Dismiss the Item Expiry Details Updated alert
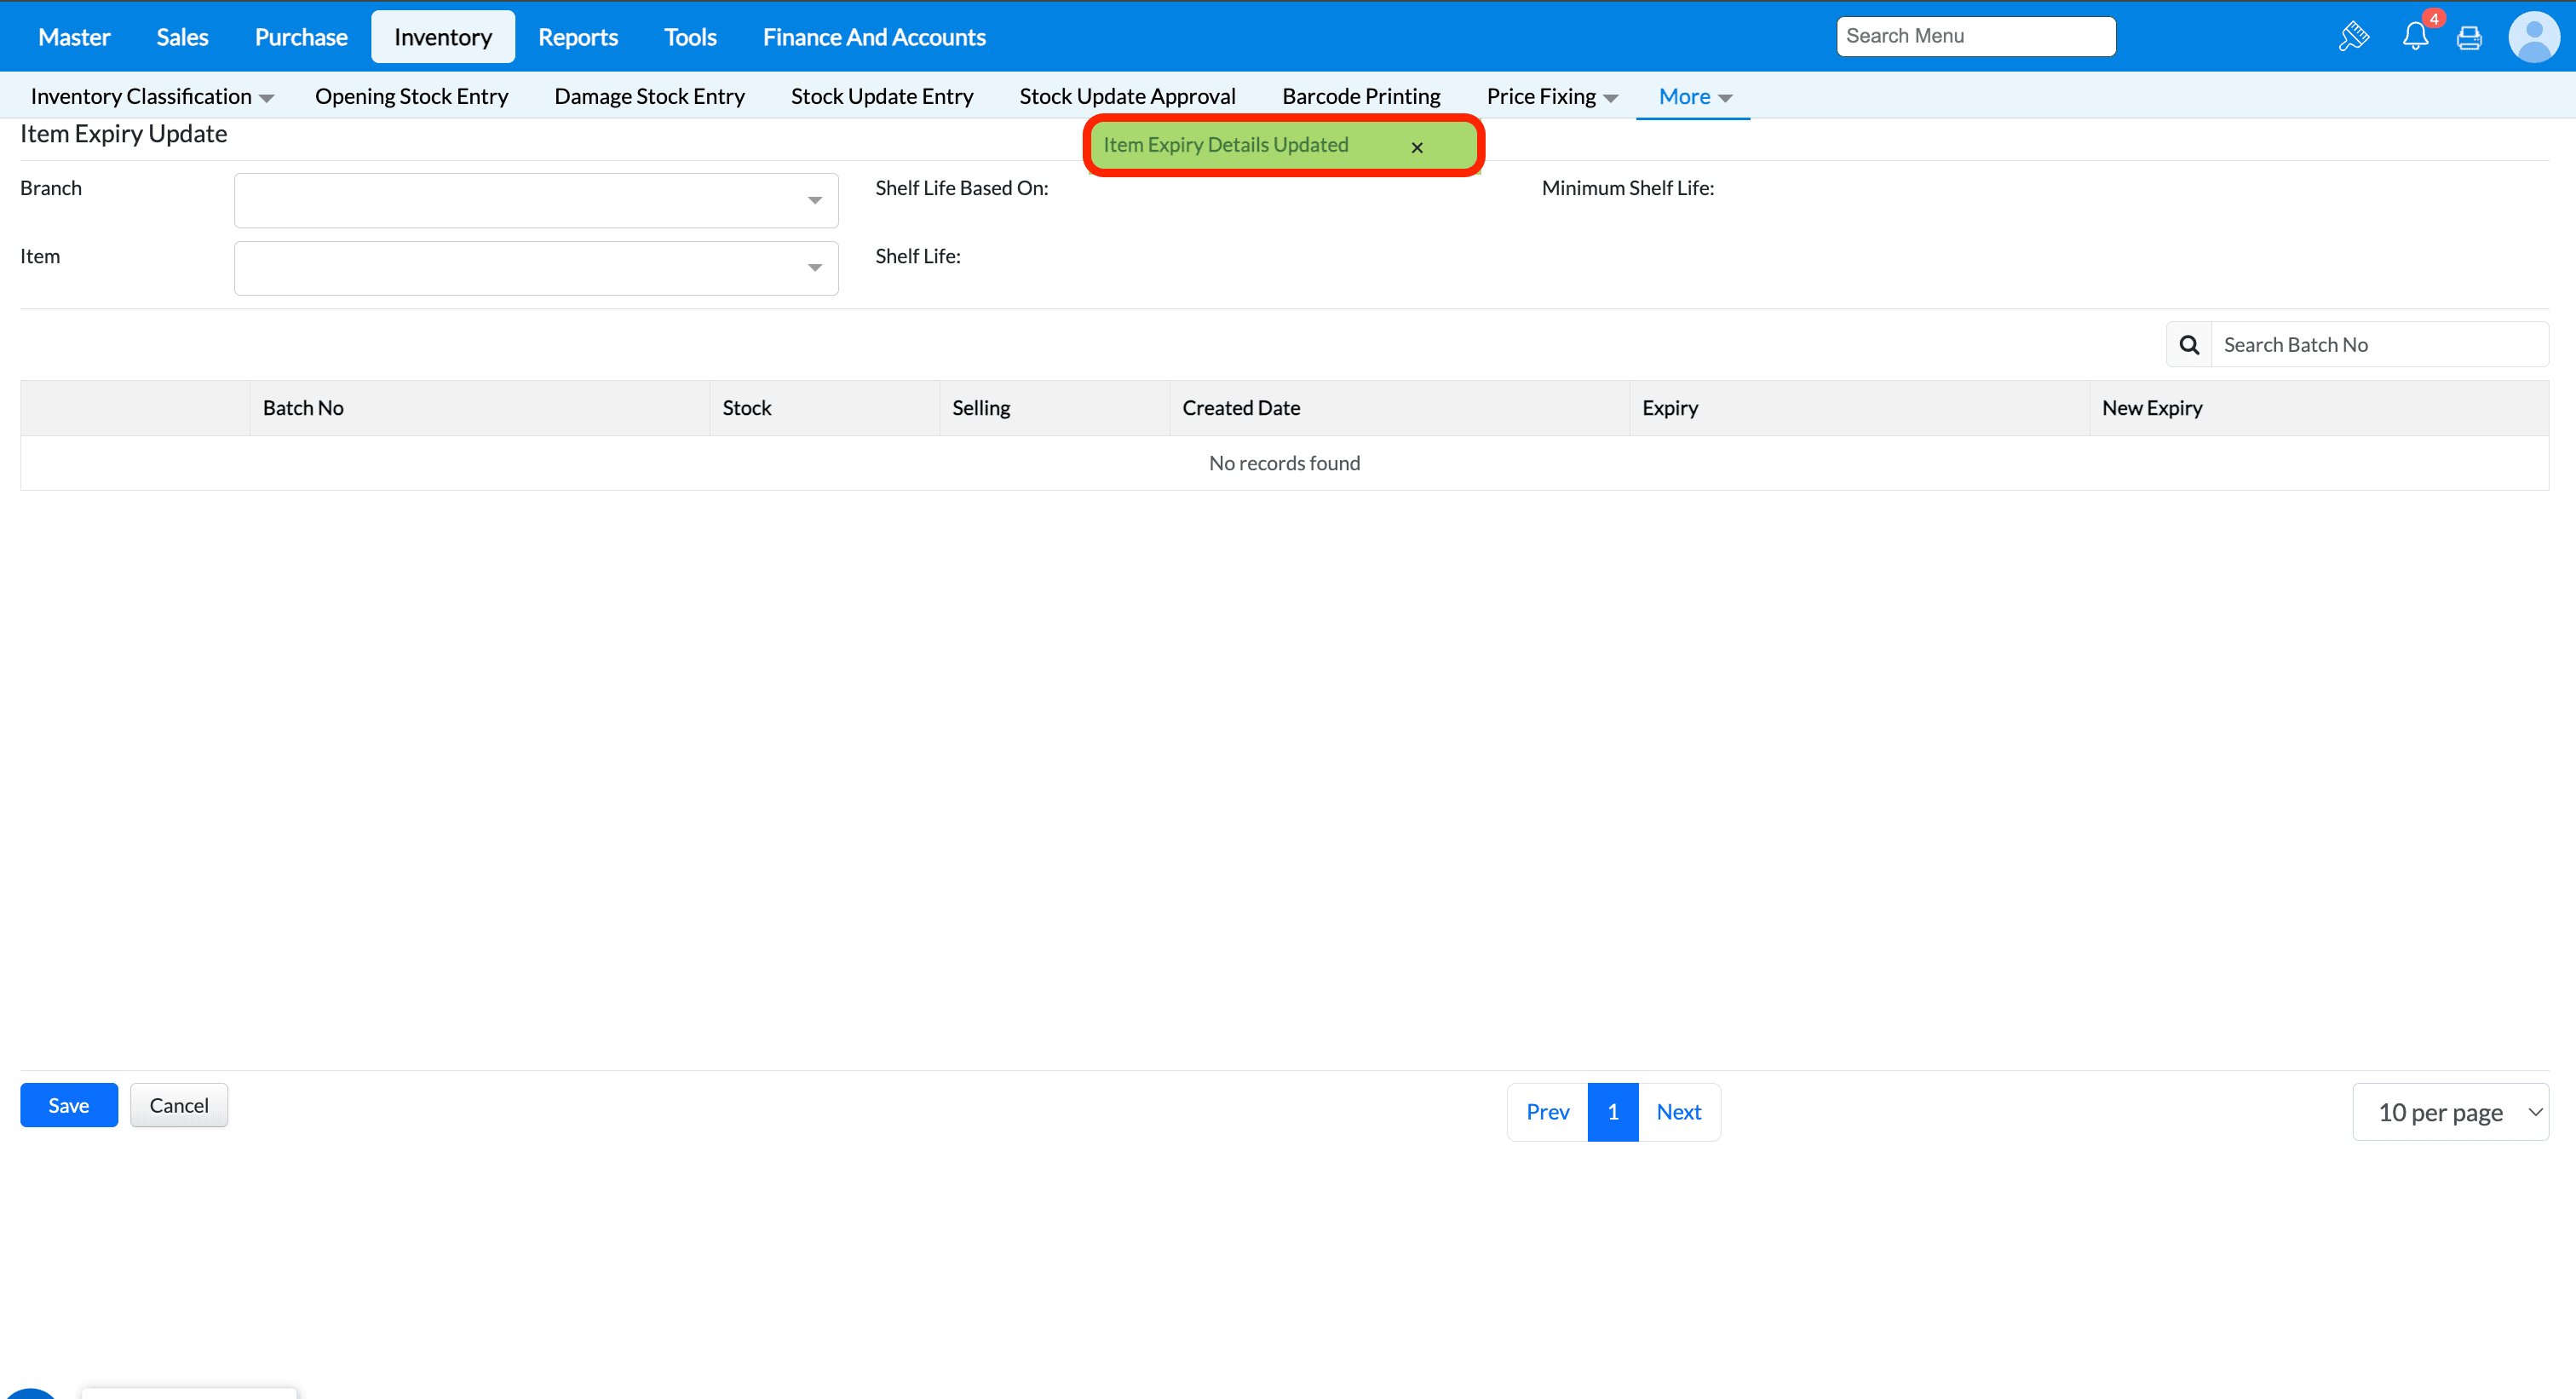 click(1416, 147)
